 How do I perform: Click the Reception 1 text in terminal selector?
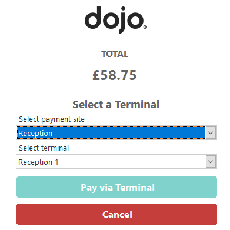[38, 162]
